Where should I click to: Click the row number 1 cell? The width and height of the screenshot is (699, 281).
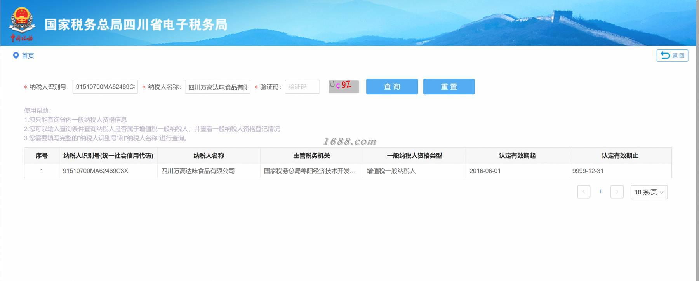42,171
